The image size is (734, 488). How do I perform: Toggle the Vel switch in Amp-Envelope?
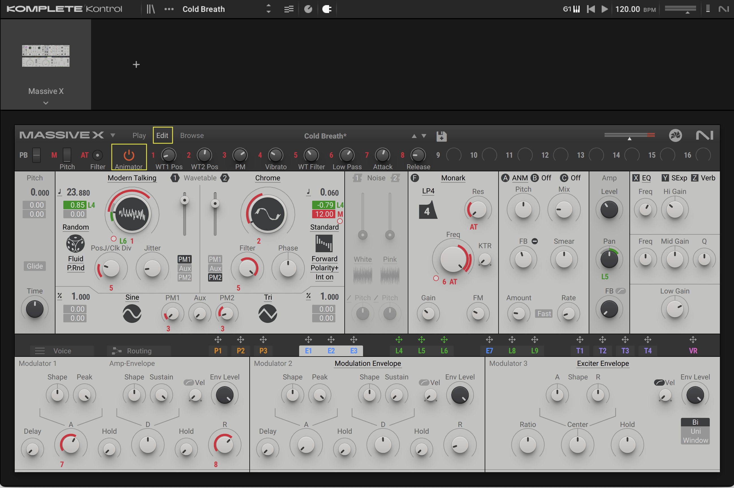point(189,383)
